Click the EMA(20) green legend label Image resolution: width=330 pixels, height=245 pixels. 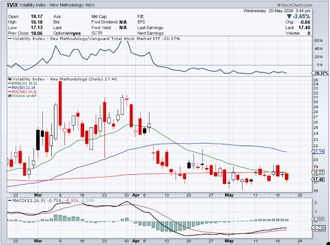23,83
